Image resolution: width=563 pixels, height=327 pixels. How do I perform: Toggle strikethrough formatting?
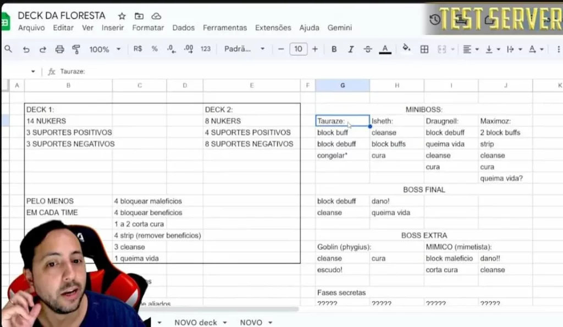coord(368,49)
